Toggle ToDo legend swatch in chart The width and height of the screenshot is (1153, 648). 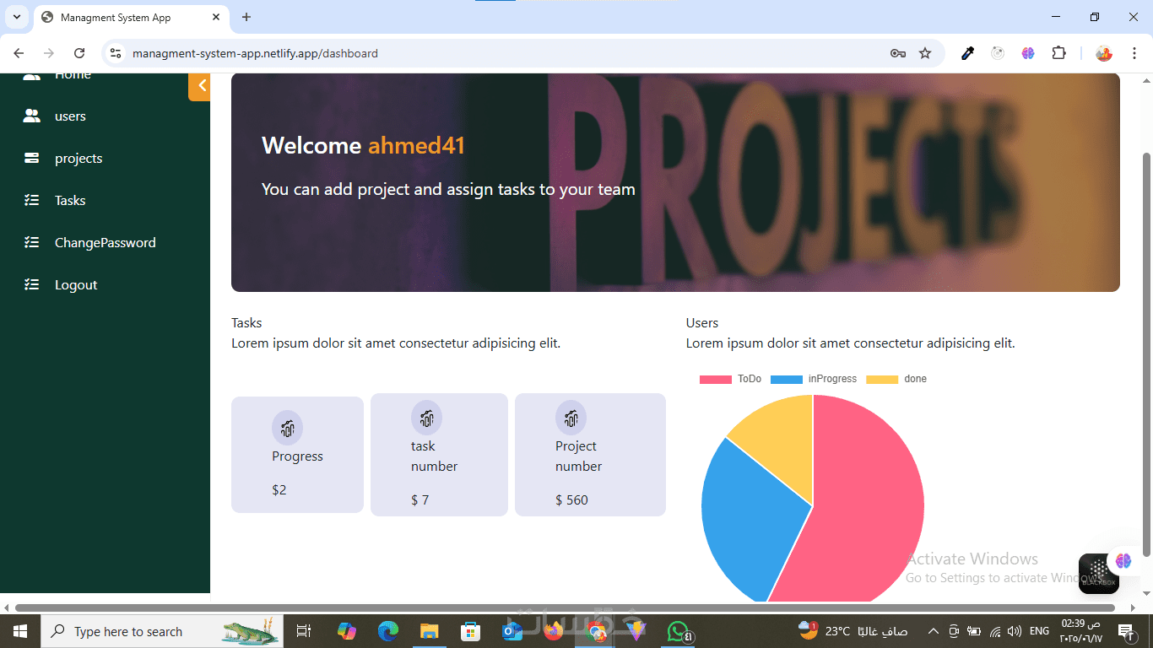(x=715, y=380)
